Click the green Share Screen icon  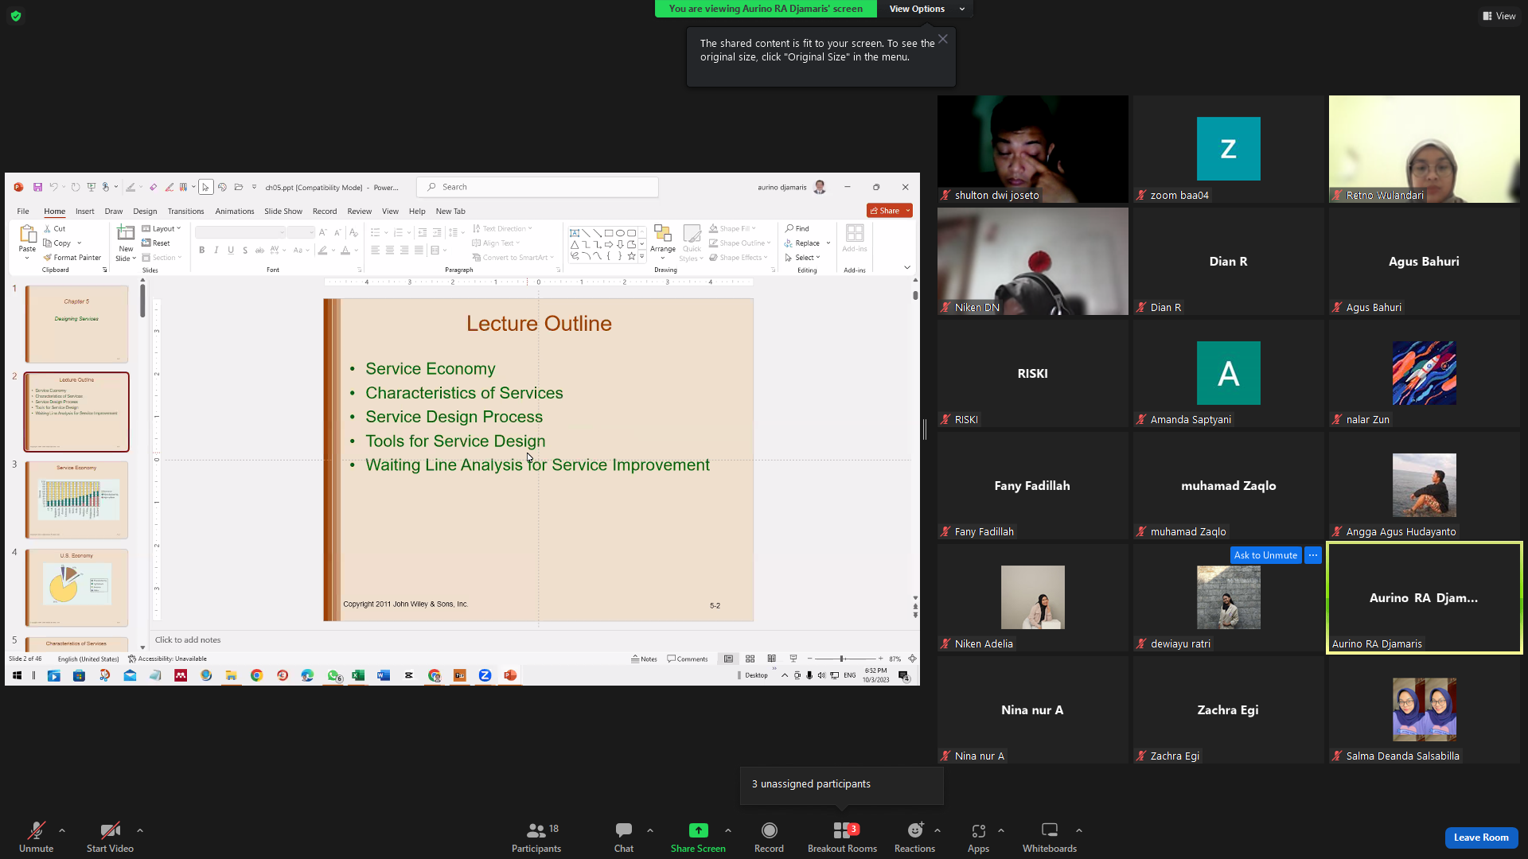pyautogui.click(x=698, y=830)
